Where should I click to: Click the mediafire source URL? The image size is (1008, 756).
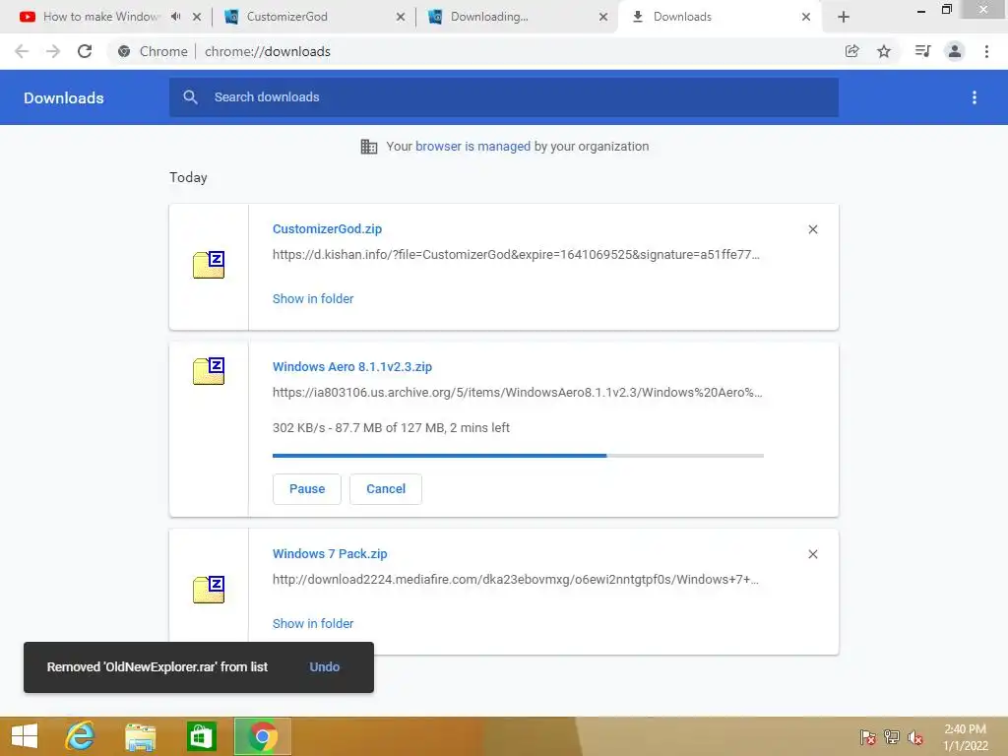(516, 579)
